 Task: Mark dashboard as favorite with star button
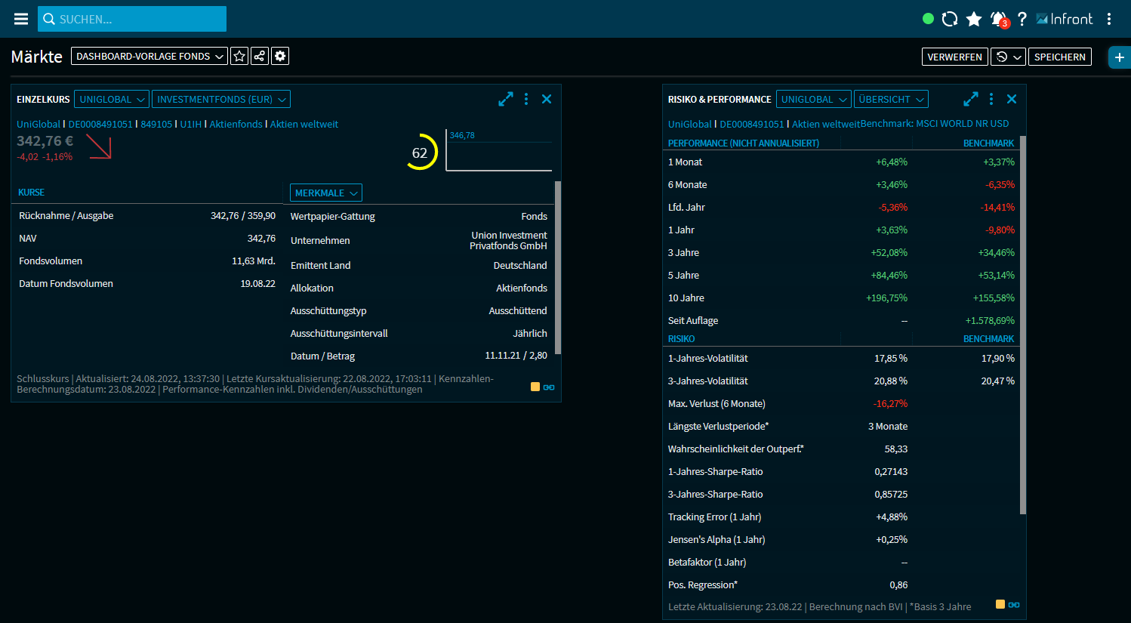click(x=239, y=56)
